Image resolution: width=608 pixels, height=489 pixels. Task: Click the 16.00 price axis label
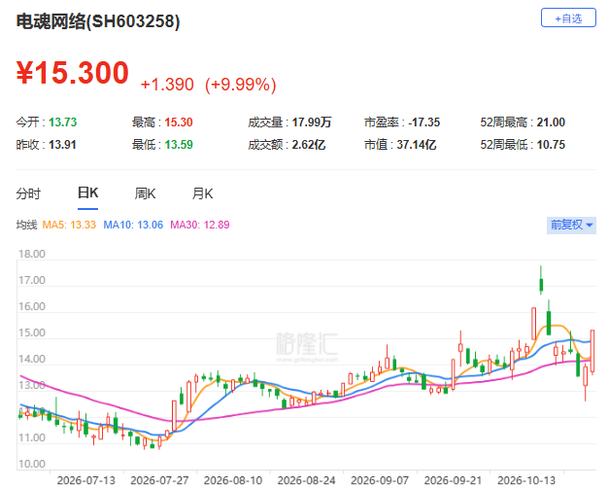[32, 306]
